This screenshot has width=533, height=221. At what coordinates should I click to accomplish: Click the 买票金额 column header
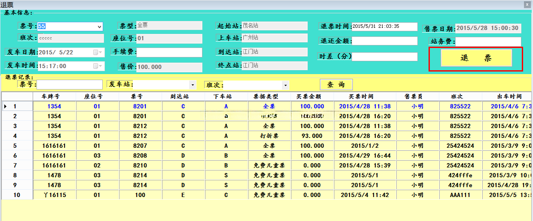tap(312, 96)
